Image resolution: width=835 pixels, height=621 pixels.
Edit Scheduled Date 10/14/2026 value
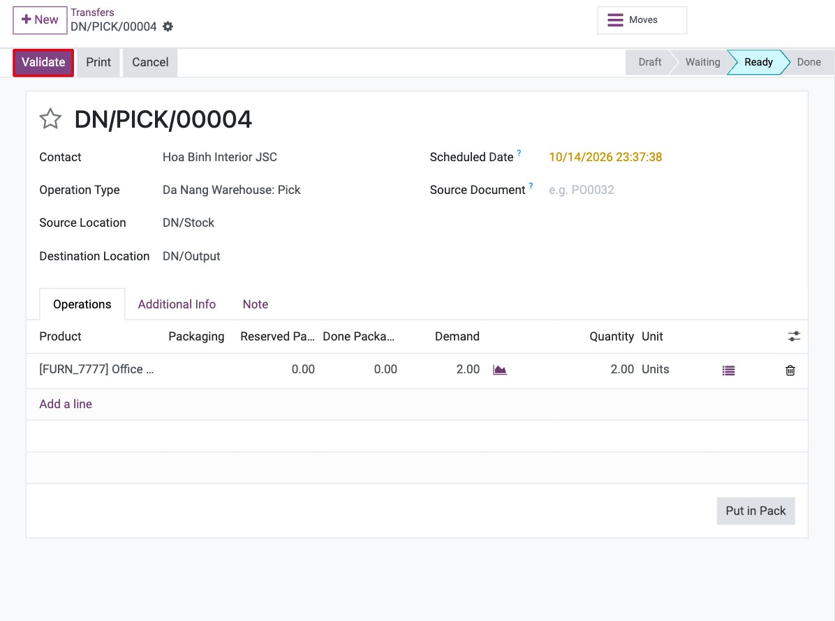coord(605,157)
